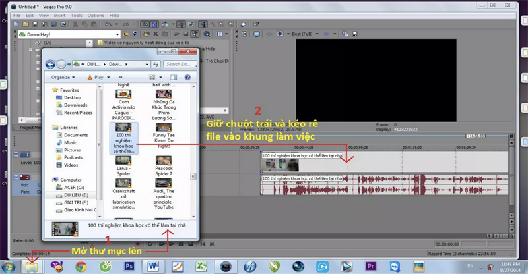Screen dimensions: 528x274
Task: Click the Chrome icon on the taskbar
Action: (x=81, y=267)
